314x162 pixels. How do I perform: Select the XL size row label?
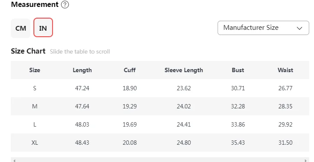point(35,143)
